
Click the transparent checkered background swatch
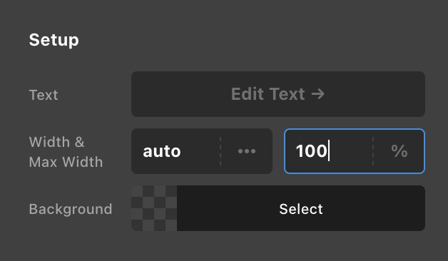(154, 208)
